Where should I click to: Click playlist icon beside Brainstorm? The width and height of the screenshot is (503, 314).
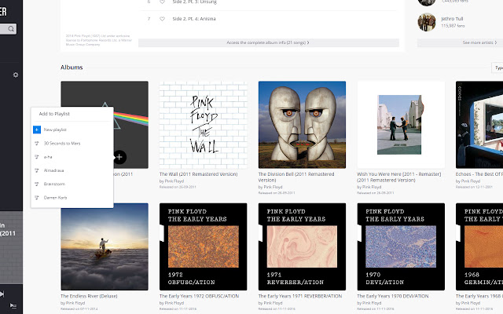(x=37, y=184)
